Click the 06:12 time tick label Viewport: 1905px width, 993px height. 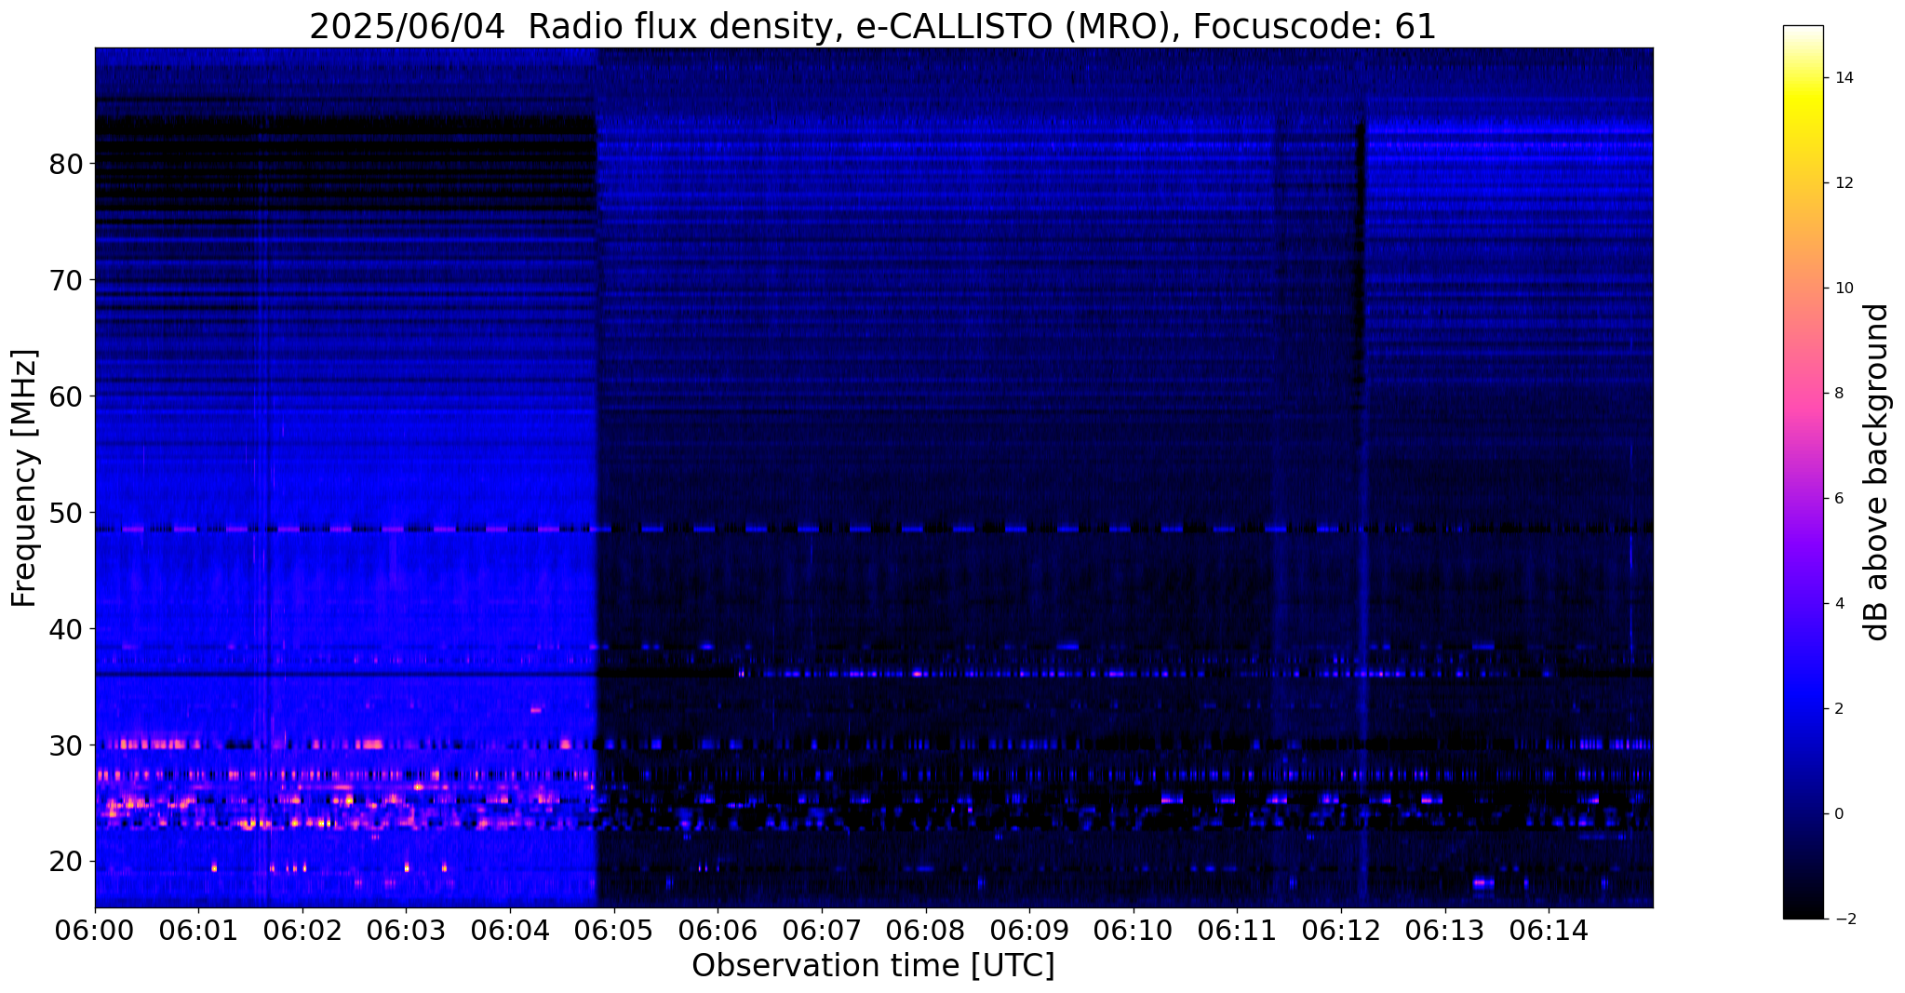tap(1341, 930)
